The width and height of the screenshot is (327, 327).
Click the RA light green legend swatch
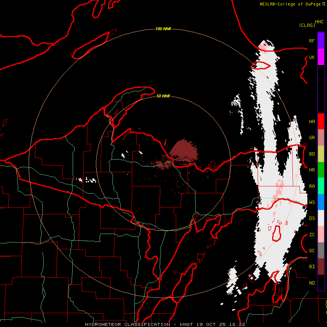(x=321, y=186)
